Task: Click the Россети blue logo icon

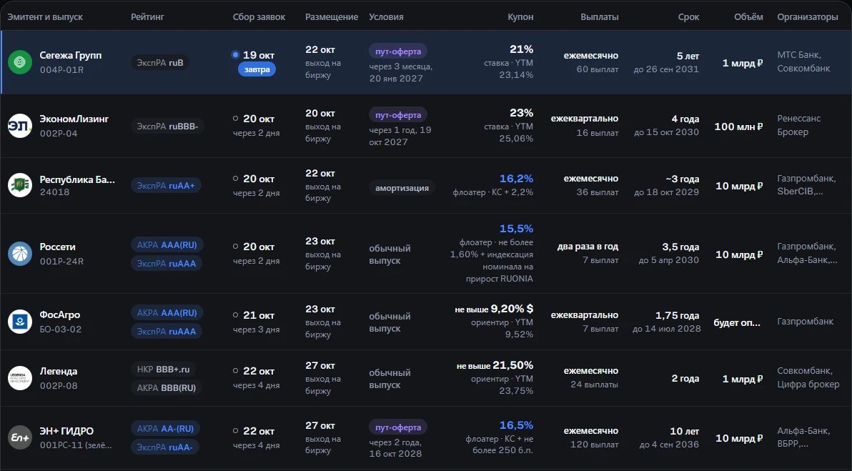Action: (x=20, y=254)
